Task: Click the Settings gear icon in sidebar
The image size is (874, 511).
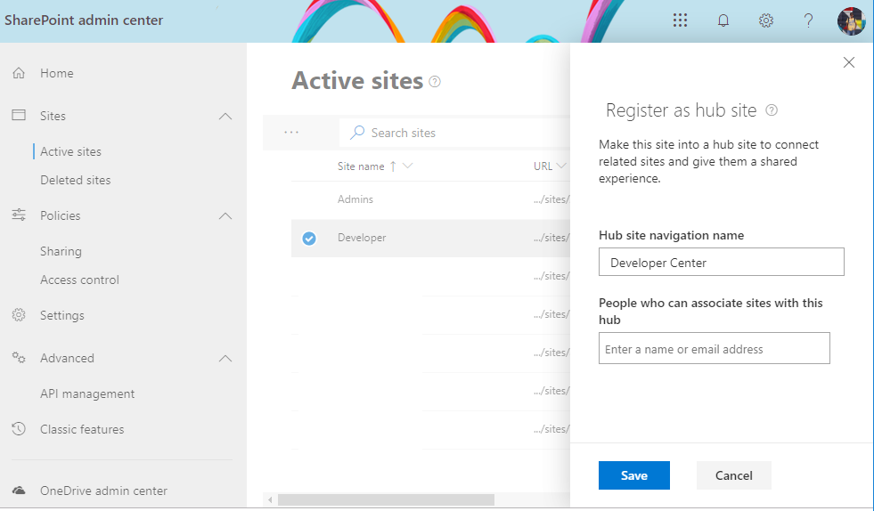Action: pyautogui.click(x=19, y=315)
